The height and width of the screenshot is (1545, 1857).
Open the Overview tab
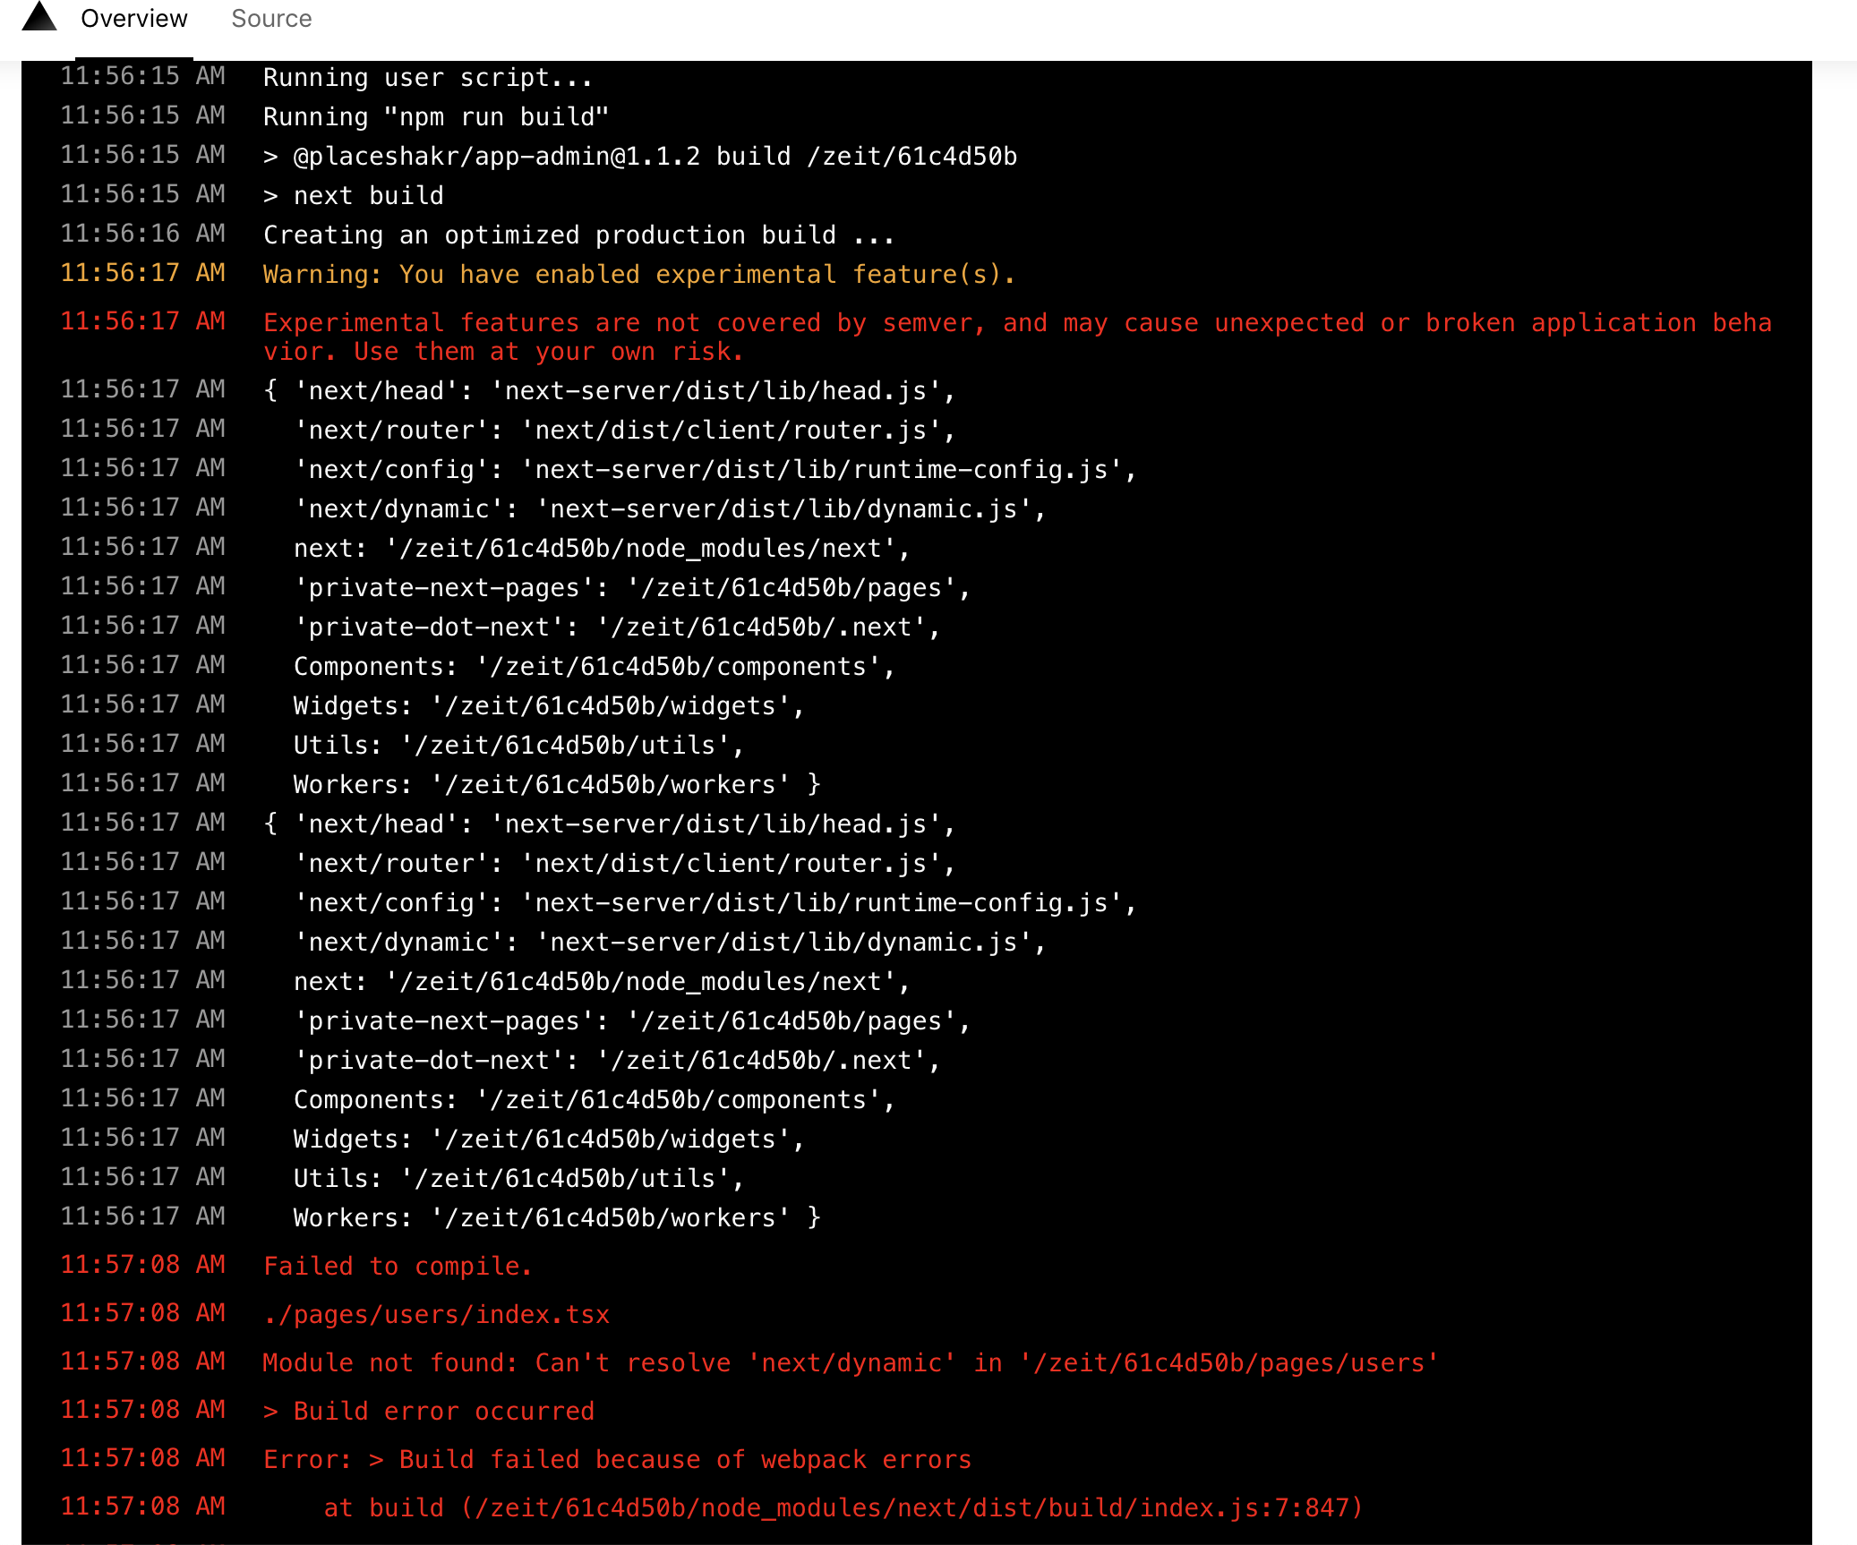click(x=133, y=19)
